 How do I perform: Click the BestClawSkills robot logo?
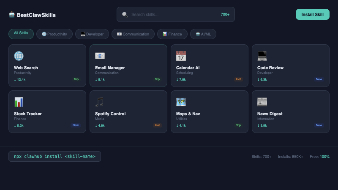pyautogui.click(x=12, y=15)
